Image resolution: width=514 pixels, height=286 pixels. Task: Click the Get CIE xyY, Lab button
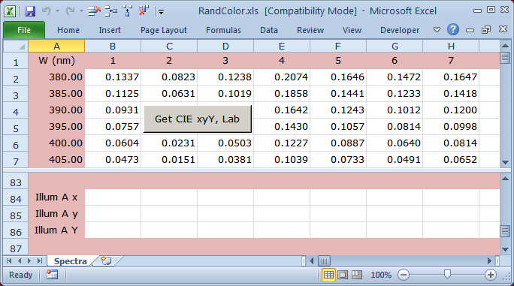[198, 119]
